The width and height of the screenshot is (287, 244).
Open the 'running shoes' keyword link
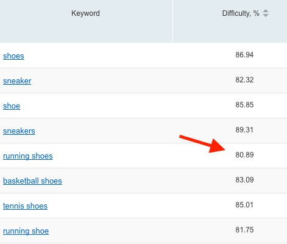[28, 156]
